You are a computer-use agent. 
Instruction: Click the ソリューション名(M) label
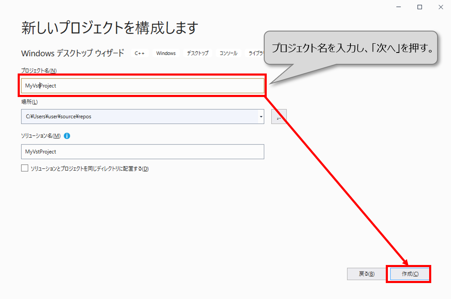coord(41,136)
